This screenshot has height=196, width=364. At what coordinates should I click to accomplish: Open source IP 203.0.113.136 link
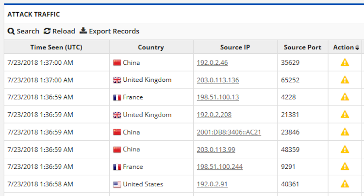(218, 80)
